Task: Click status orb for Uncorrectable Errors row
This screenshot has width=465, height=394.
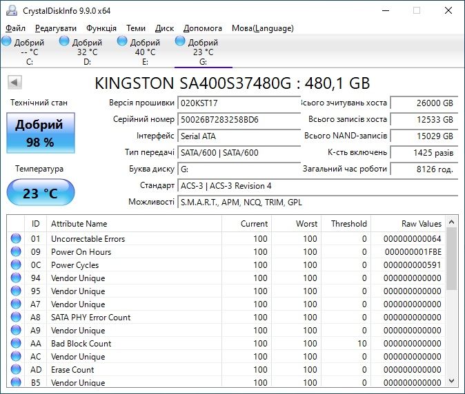Action: tap(16, 238)
